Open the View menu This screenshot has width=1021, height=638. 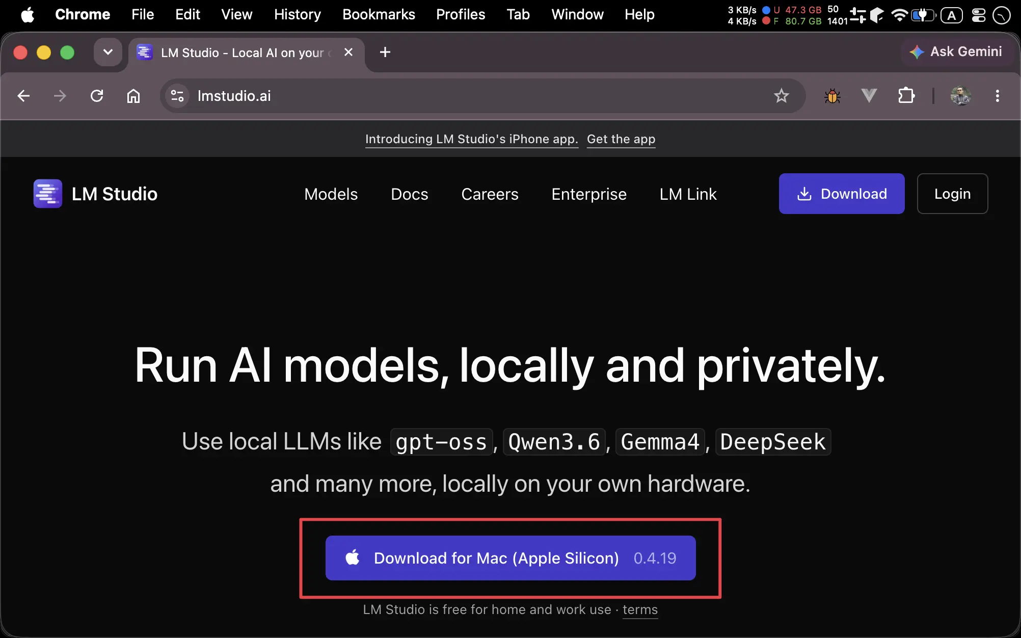(x=237, y=14)
